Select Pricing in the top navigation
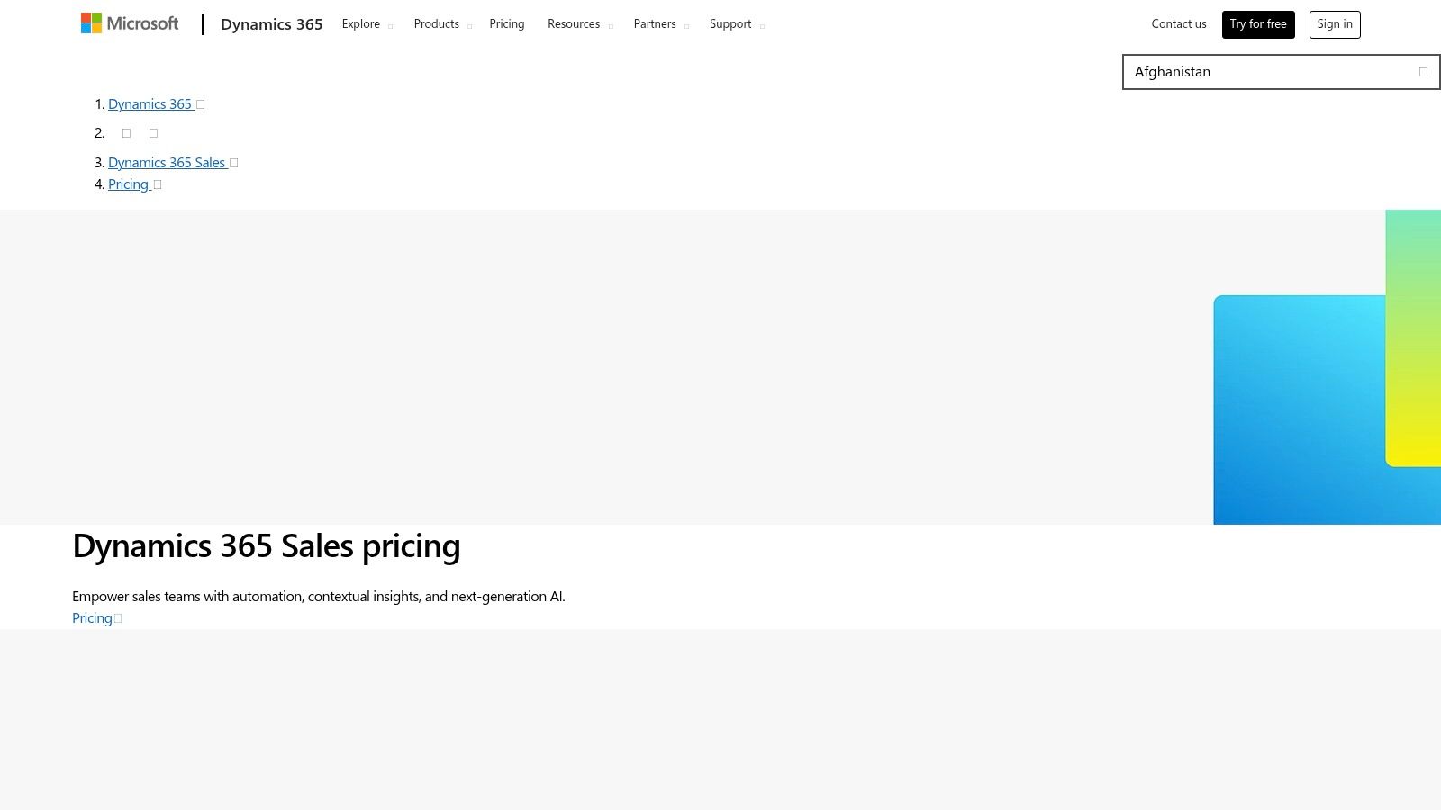The image size is (1441, 810). (x=507, y=23)
